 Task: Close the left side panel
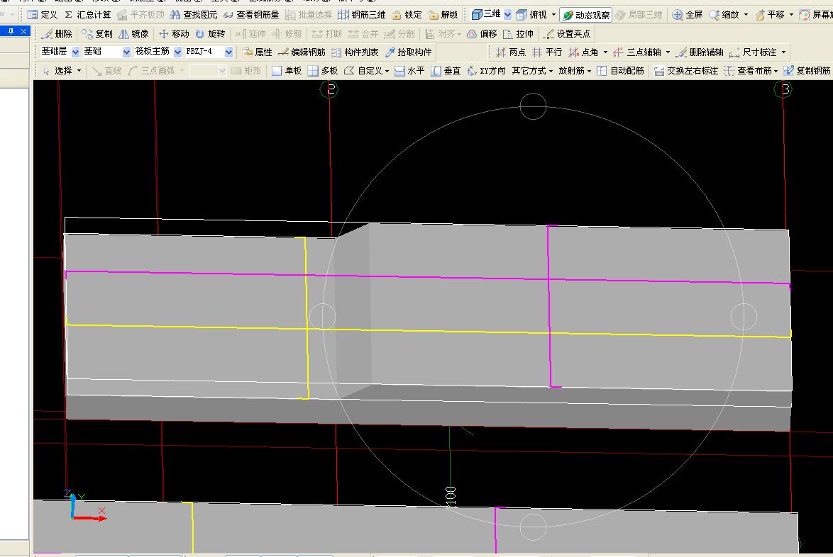tap(23, 31)
